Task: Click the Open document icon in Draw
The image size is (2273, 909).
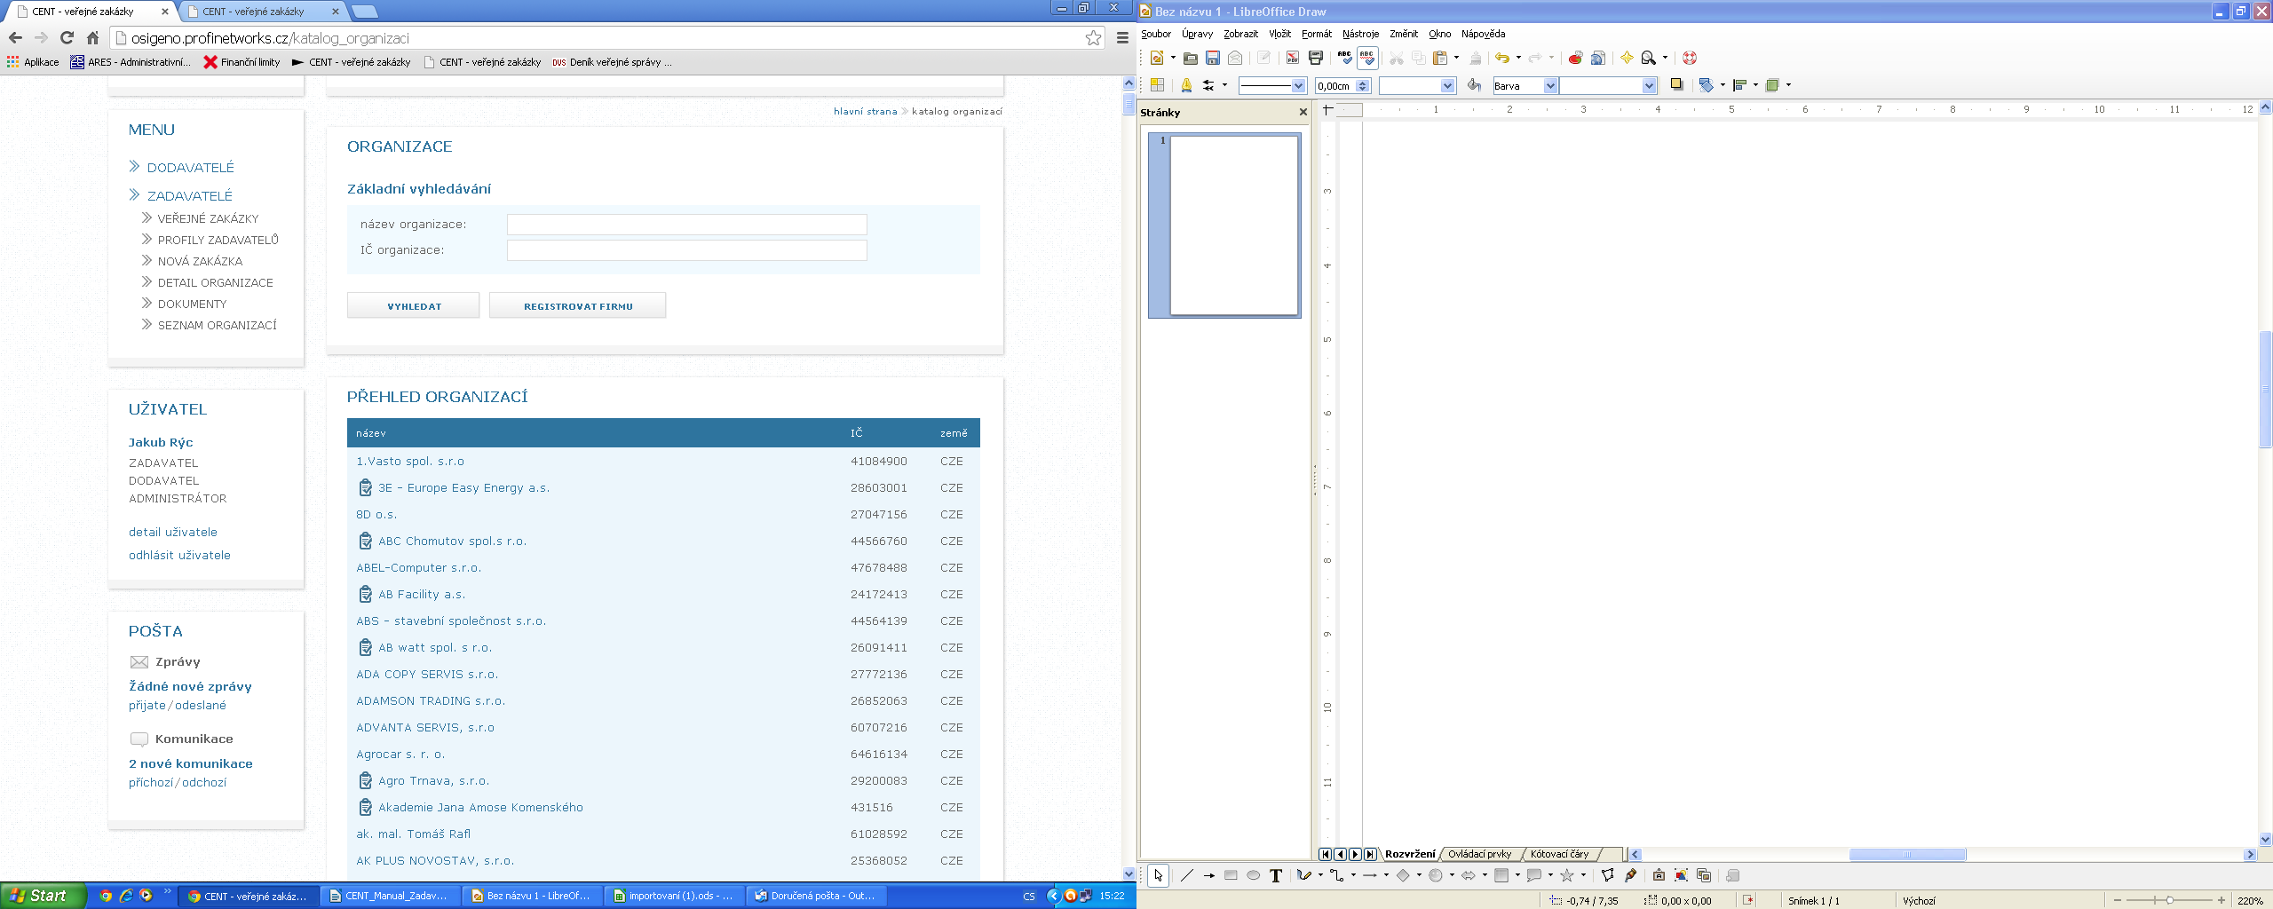Action: pyautogui.click(x=1190, y=58)
